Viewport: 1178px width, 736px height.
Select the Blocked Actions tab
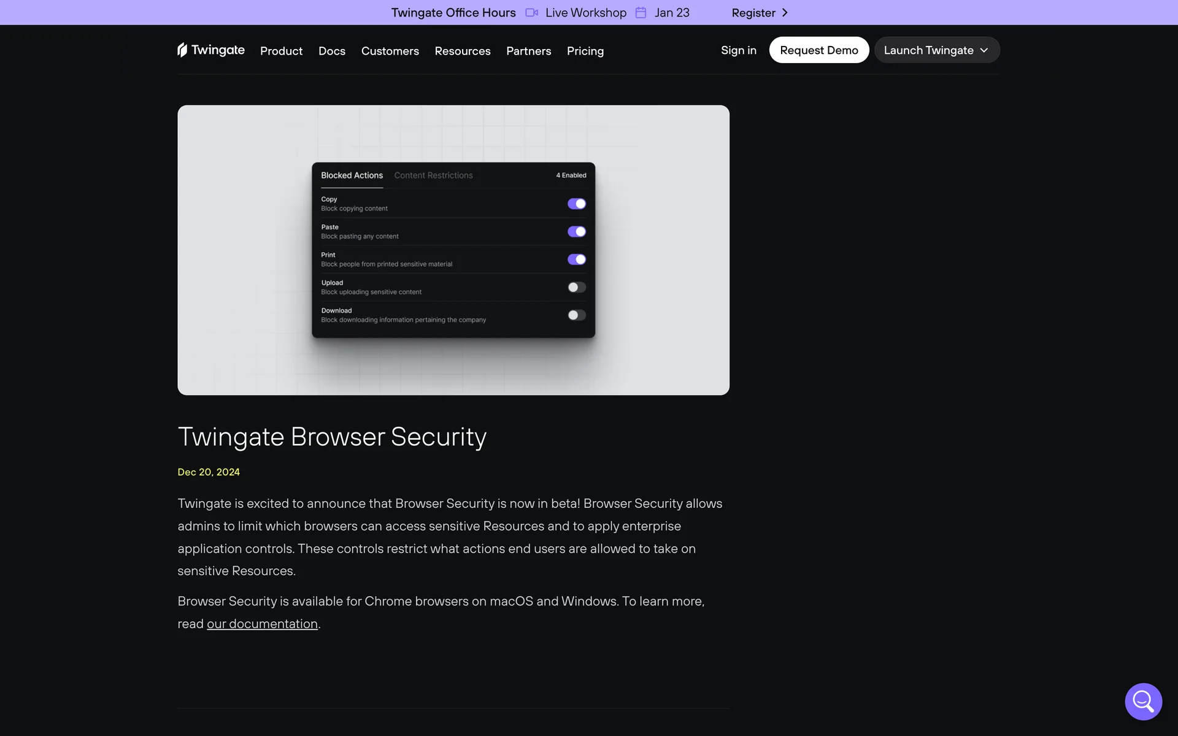click(x=352, y=175)
